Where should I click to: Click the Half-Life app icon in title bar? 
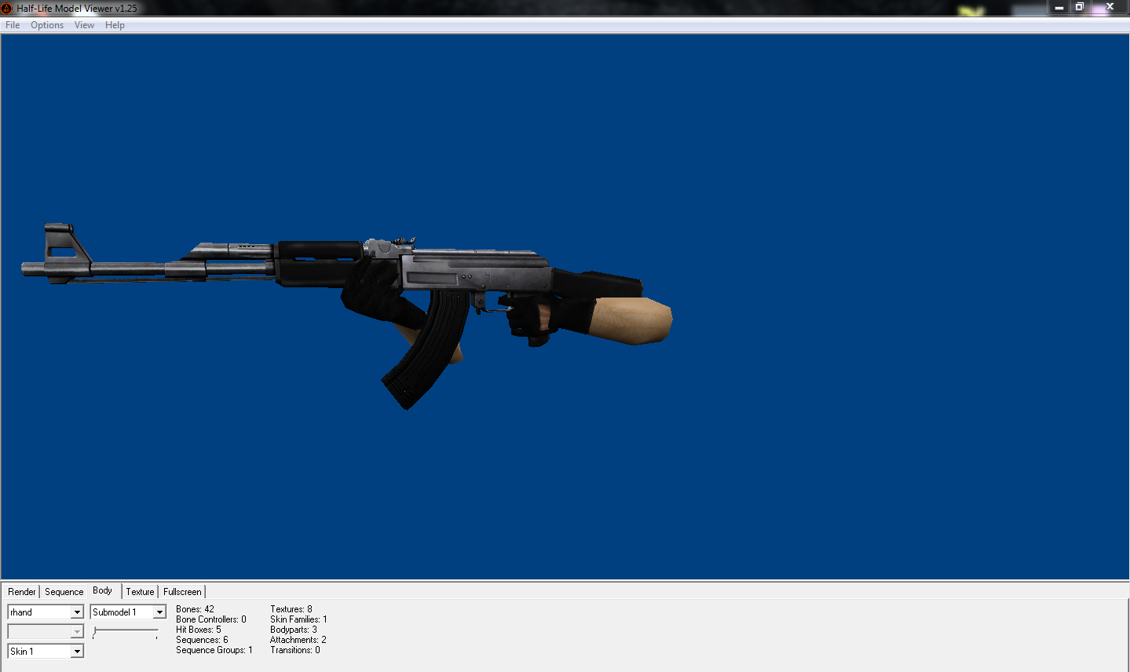point(7,8)
